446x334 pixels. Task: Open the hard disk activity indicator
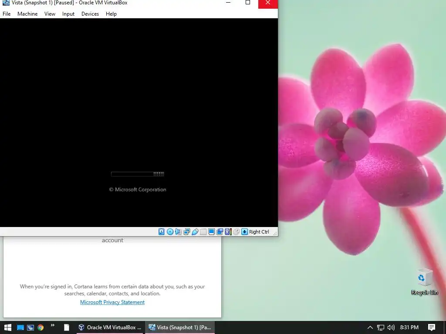click(x=161, y=232)
